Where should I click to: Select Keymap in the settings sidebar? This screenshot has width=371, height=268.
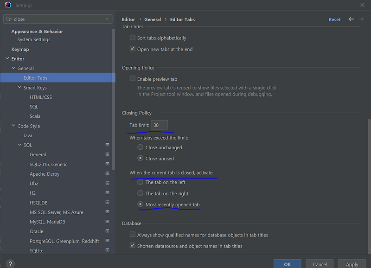[20, 49]
